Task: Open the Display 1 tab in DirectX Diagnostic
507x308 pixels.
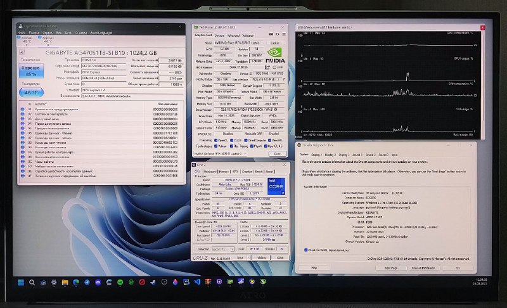Action: pos(318,155)
